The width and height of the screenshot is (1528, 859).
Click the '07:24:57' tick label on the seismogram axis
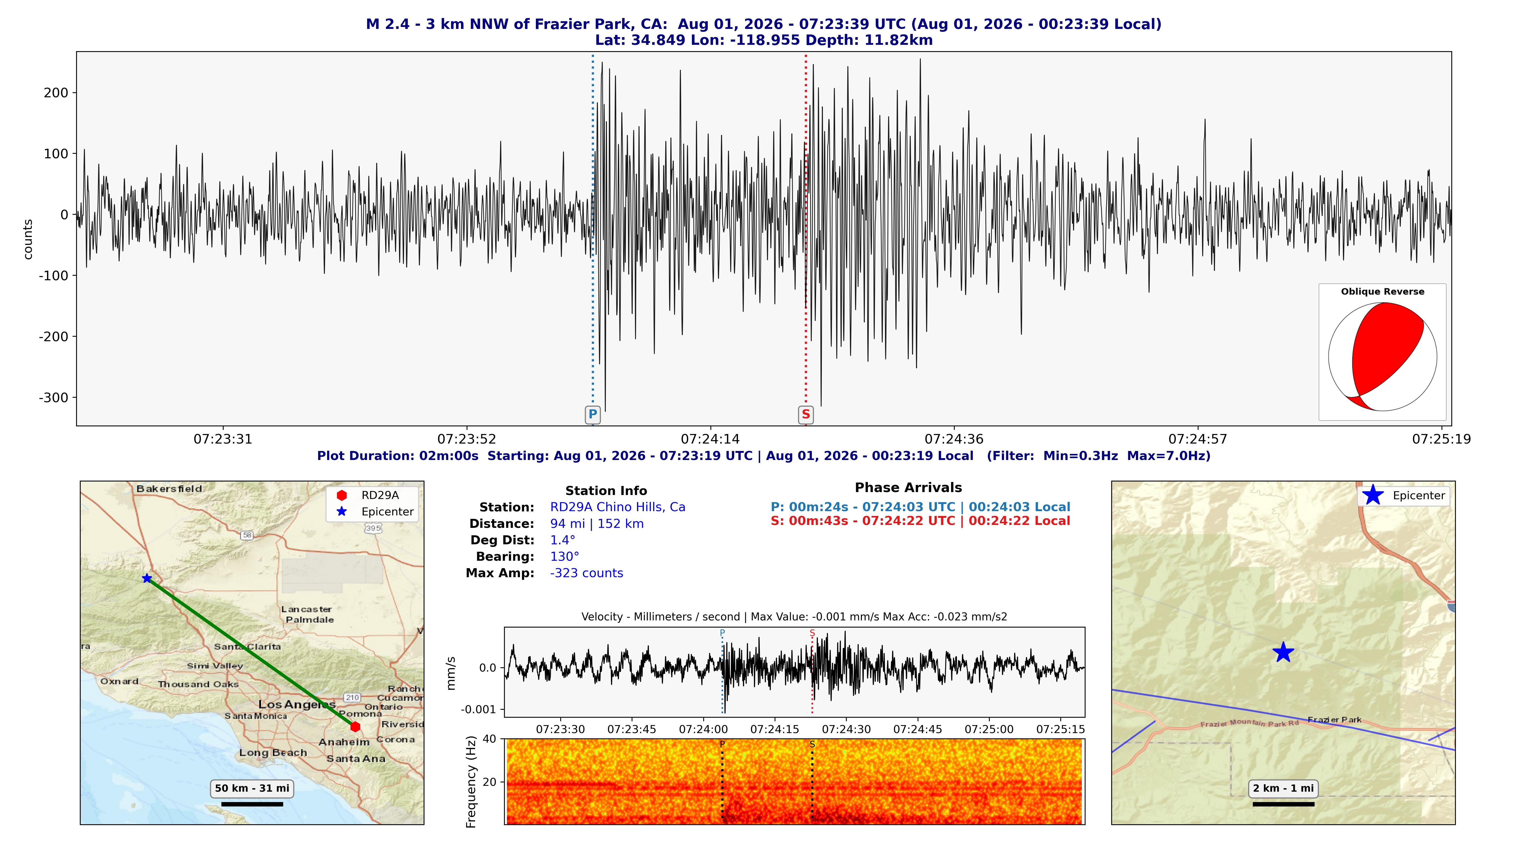pyautogui.click(x=1198, y=439)
